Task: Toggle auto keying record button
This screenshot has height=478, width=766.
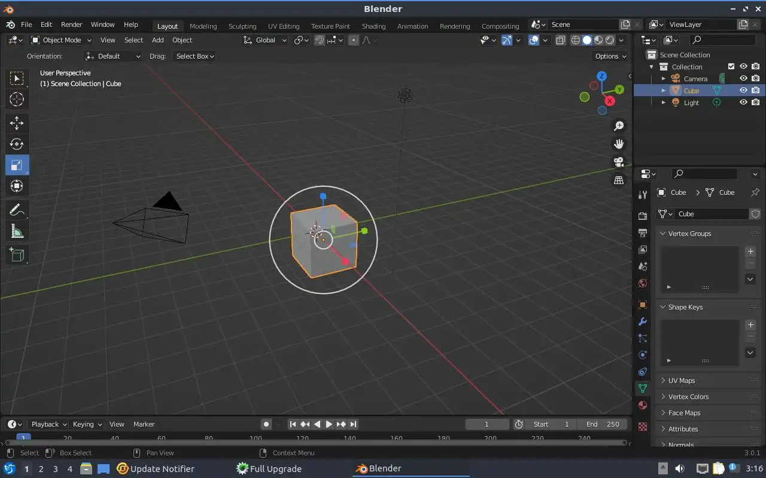Action: (x=266, y=424)
